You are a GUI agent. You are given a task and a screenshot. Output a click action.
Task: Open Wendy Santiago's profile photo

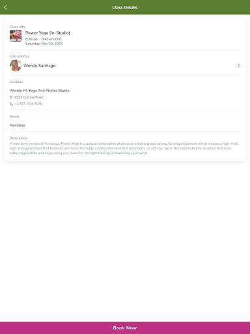pos(16,65)
